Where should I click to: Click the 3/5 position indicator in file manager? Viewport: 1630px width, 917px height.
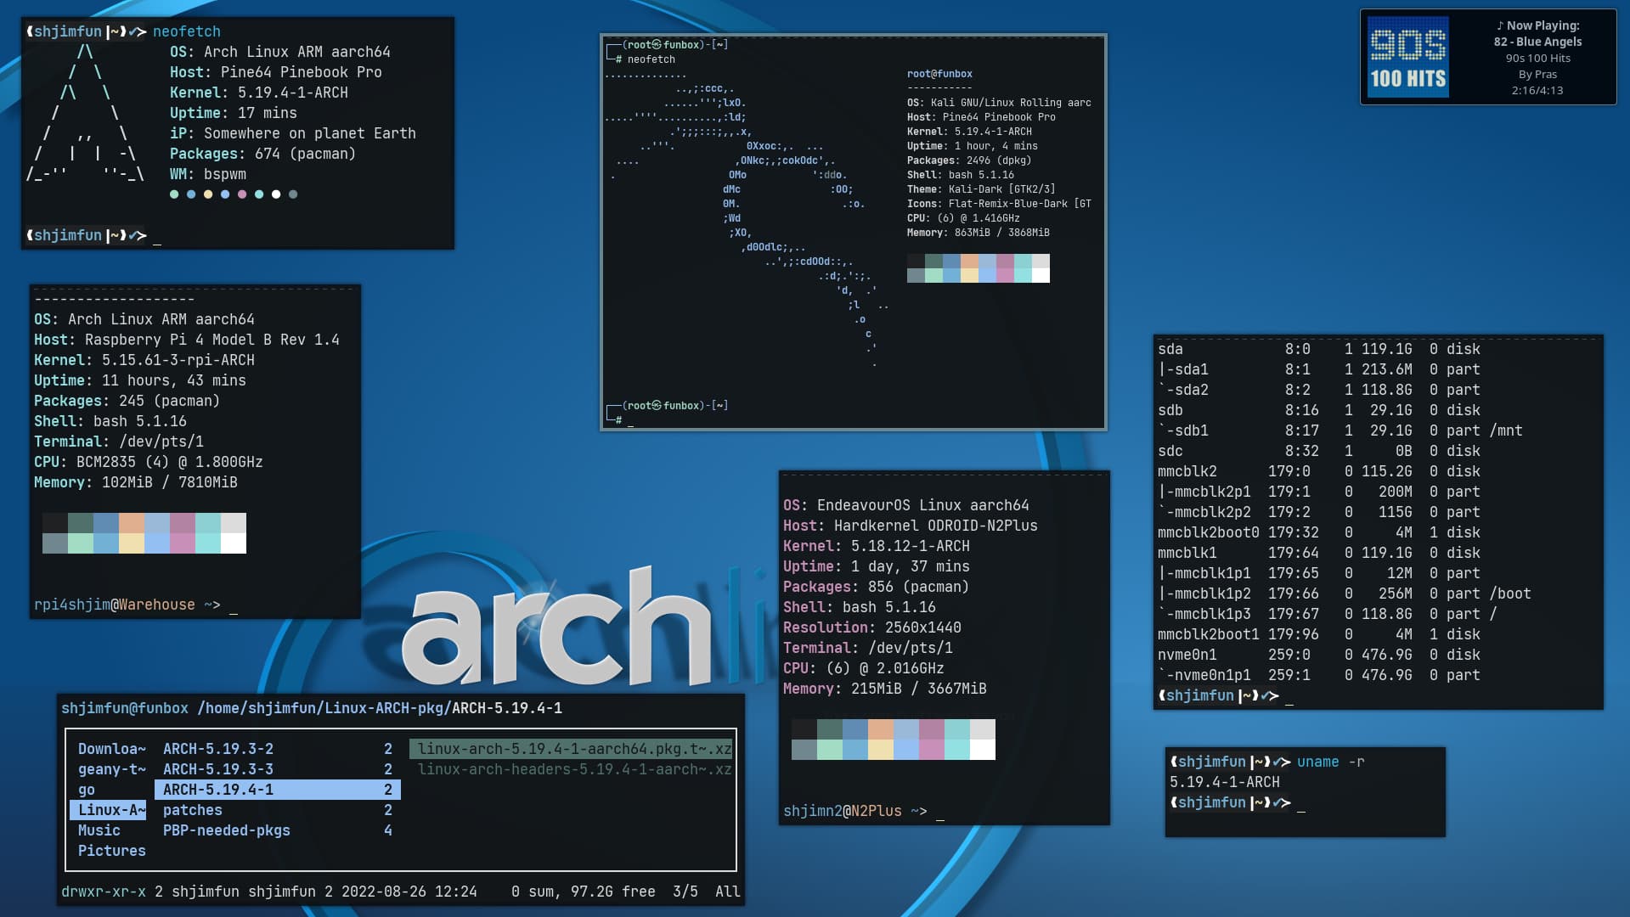[685, 892]
